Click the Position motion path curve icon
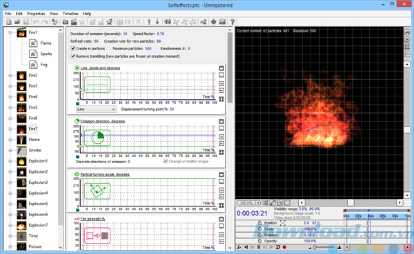Screen dimensions: 414x254 click(282, 223)
